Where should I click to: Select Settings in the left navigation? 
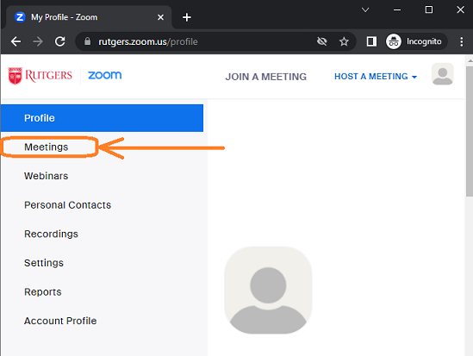[x=44, y=263]
